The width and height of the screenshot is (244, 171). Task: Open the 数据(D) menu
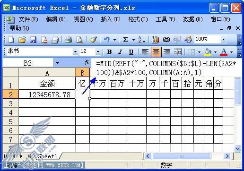click(193, 19)
